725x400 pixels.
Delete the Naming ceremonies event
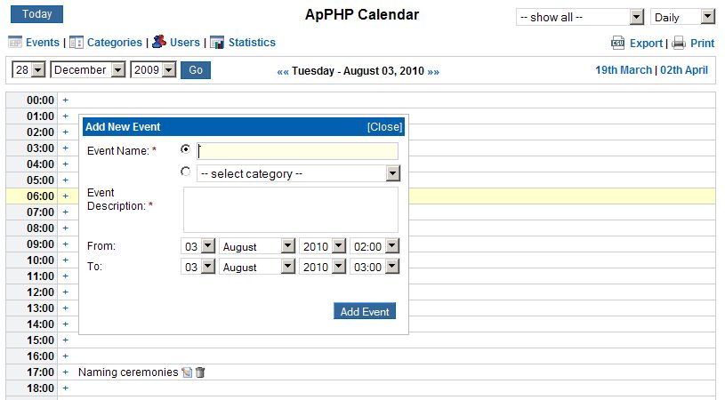200,372
